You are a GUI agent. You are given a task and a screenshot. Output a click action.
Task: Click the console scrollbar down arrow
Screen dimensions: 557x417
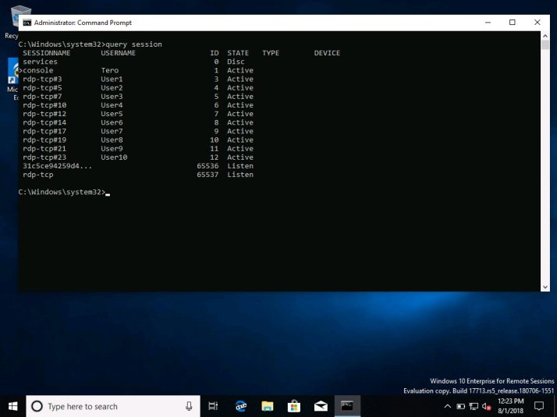pyautogui.click(x=544, y=287)
